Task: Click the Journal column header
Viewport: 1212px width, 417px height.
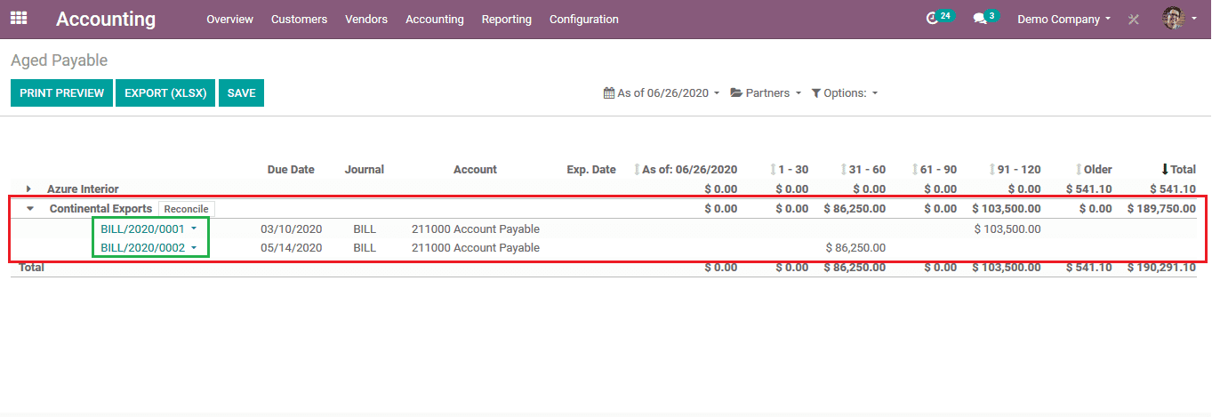Action: point(365,169)
